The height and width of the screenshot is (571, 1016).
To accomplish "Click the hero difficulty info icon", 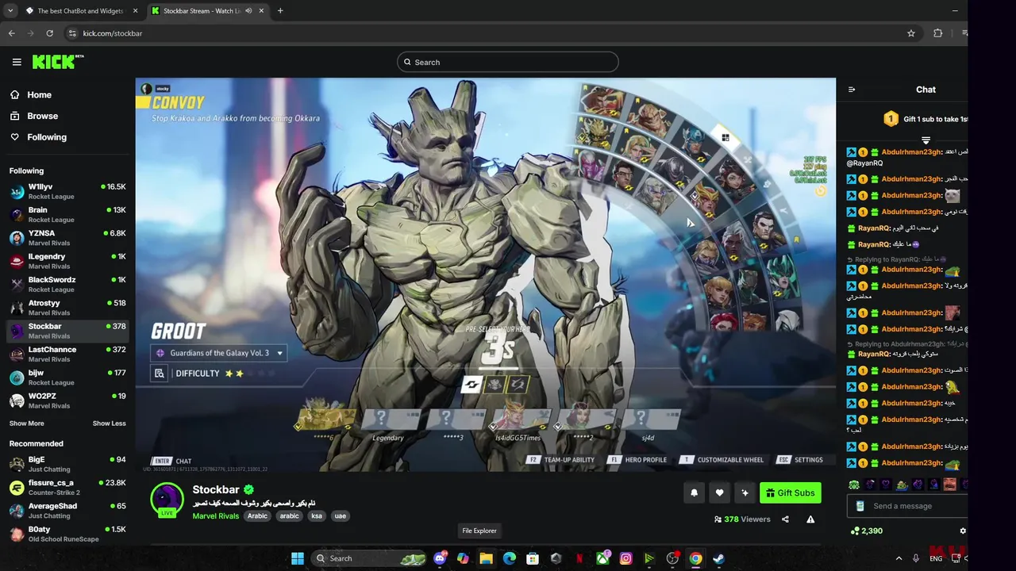I will pyautogui.click(x=160, y=374).
